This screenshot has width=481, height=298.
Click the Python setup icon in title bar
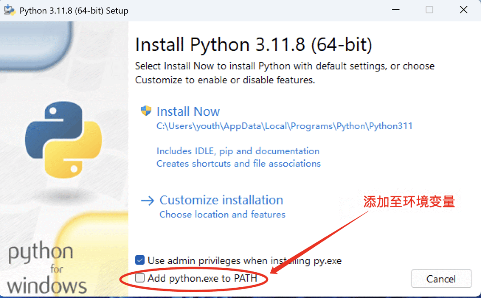point(9,10)
